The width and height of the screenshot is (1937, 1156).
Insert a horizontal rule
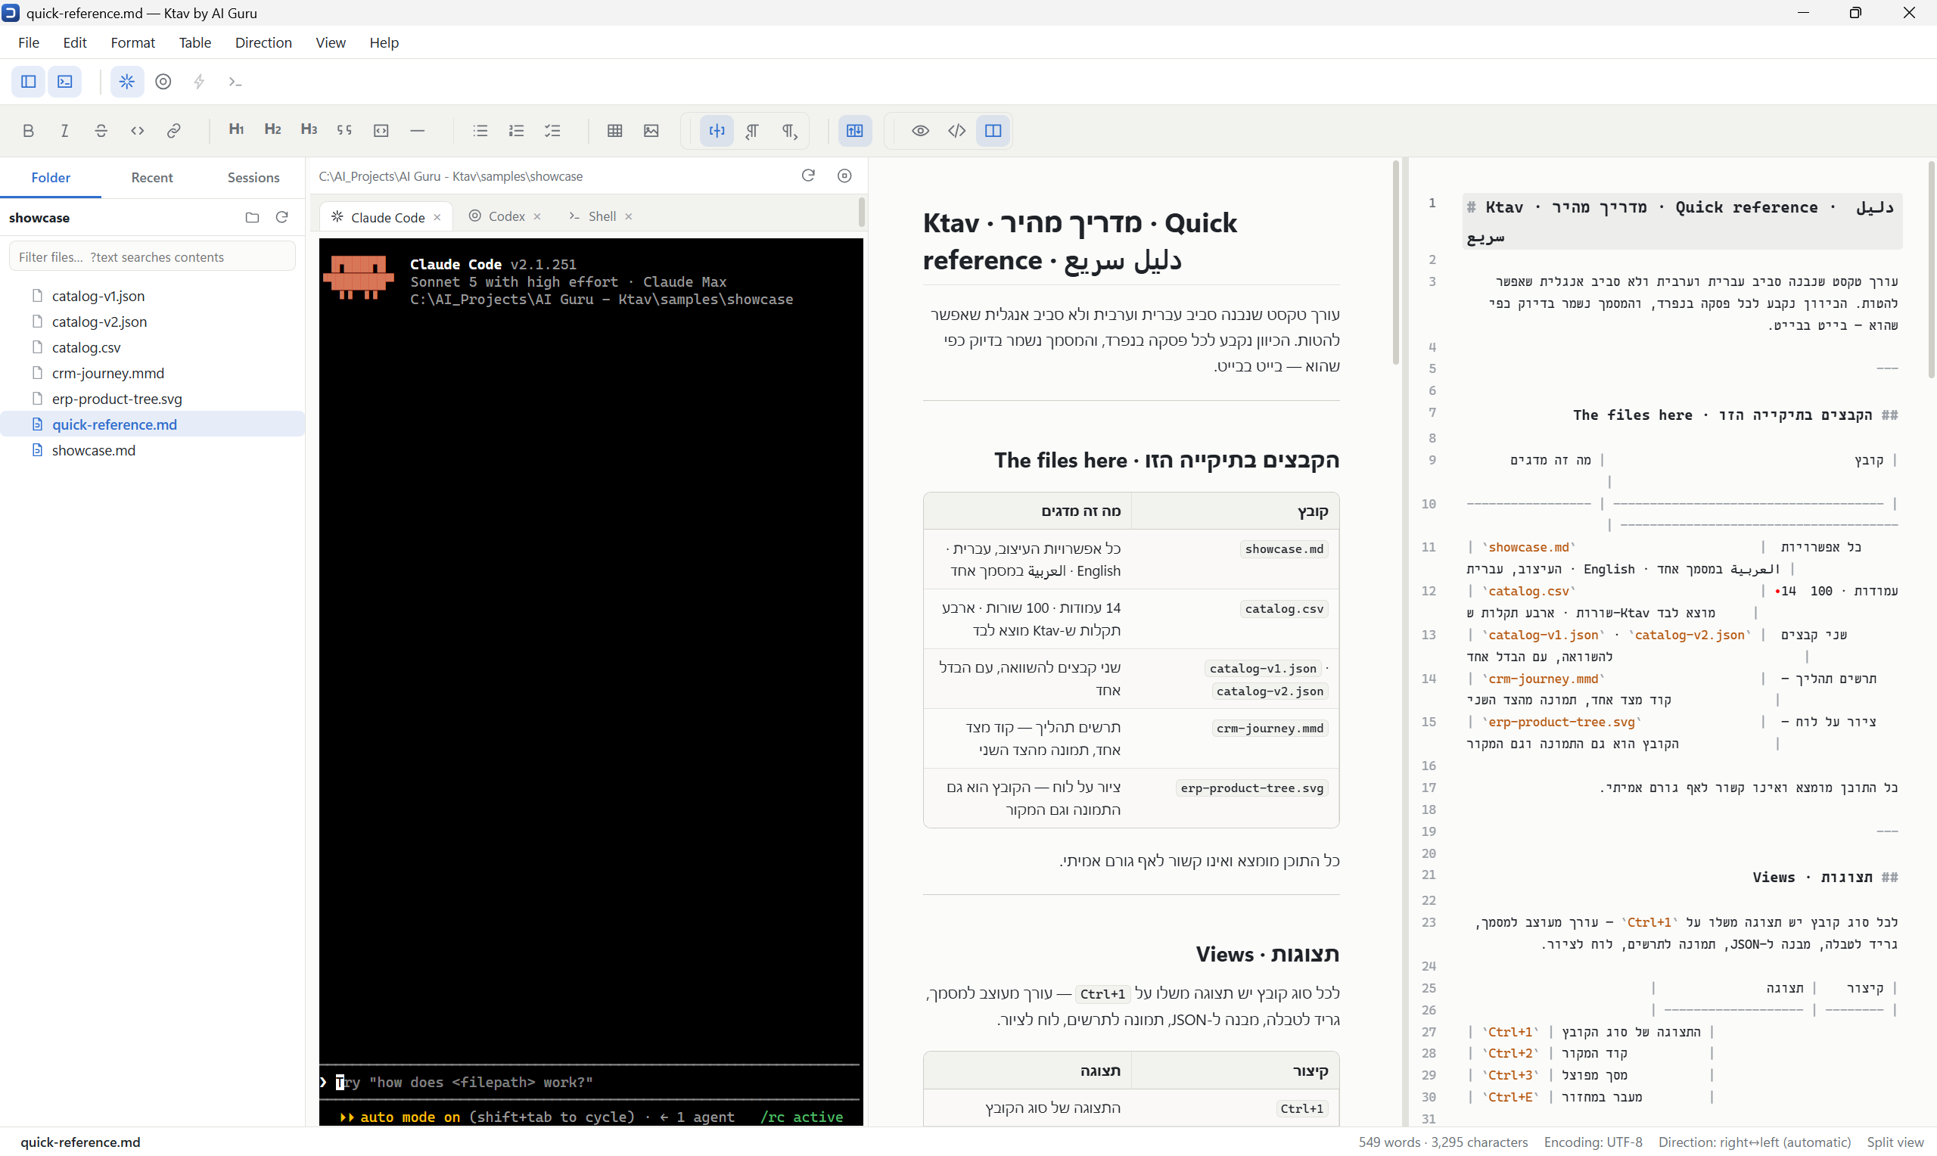[418, 131]
